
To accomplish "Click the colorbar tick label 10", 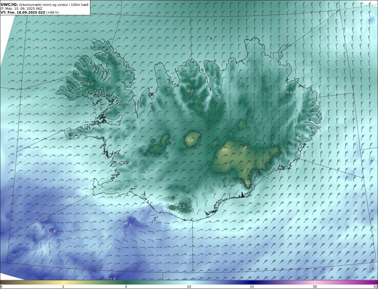I will (189, 287).
